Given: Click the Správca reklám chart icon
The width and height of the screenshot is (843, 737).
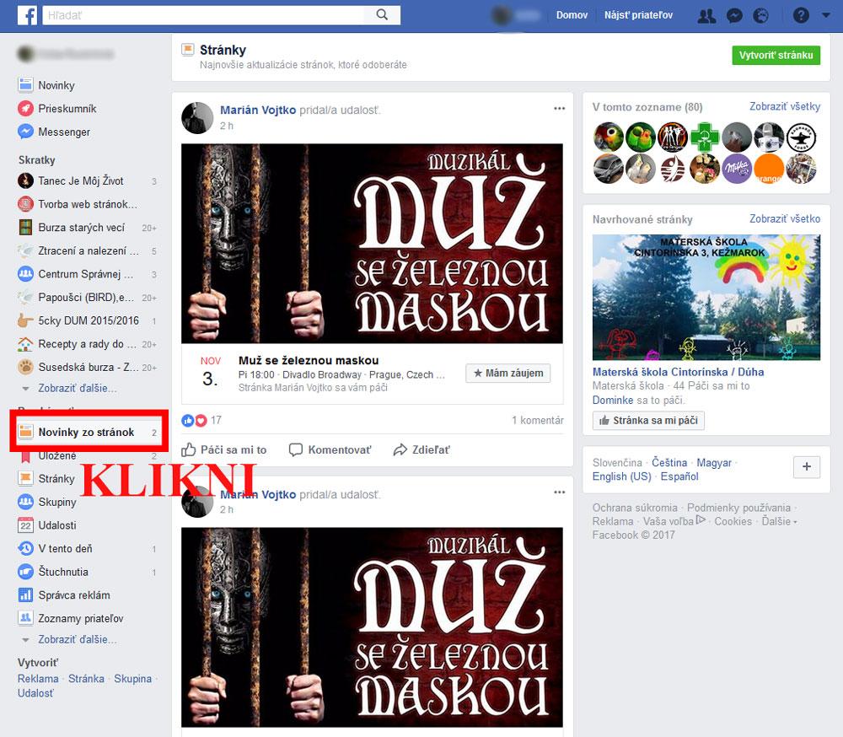Looking at the screenshot, I should click(25, 594).
